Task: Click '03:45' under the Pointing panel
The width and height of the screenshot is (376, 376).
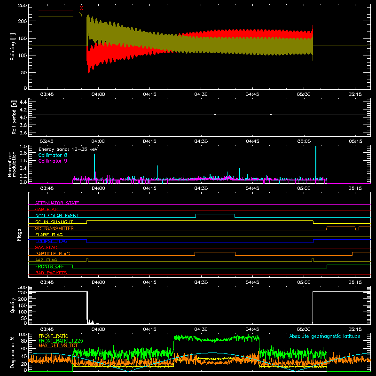Action: 47,94
